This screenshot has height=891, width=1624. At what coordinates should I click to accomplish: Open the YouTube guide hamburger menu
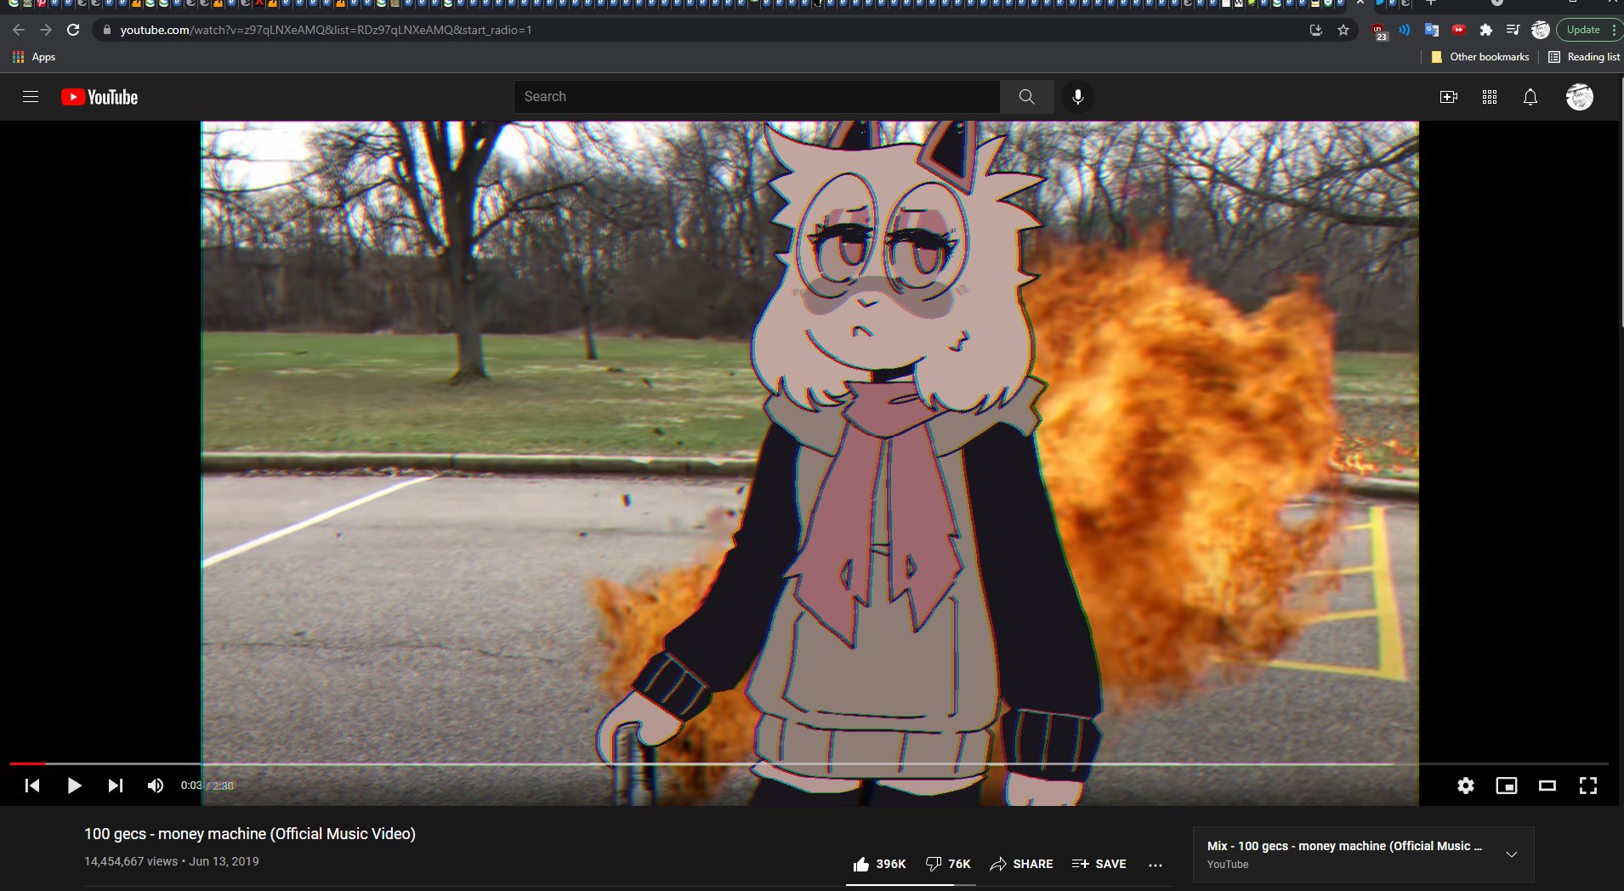pos(31,97)
